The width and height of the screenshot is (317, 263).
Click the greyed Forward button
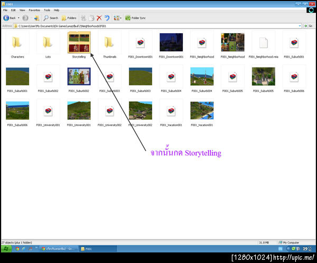click(x=25, y=18)
